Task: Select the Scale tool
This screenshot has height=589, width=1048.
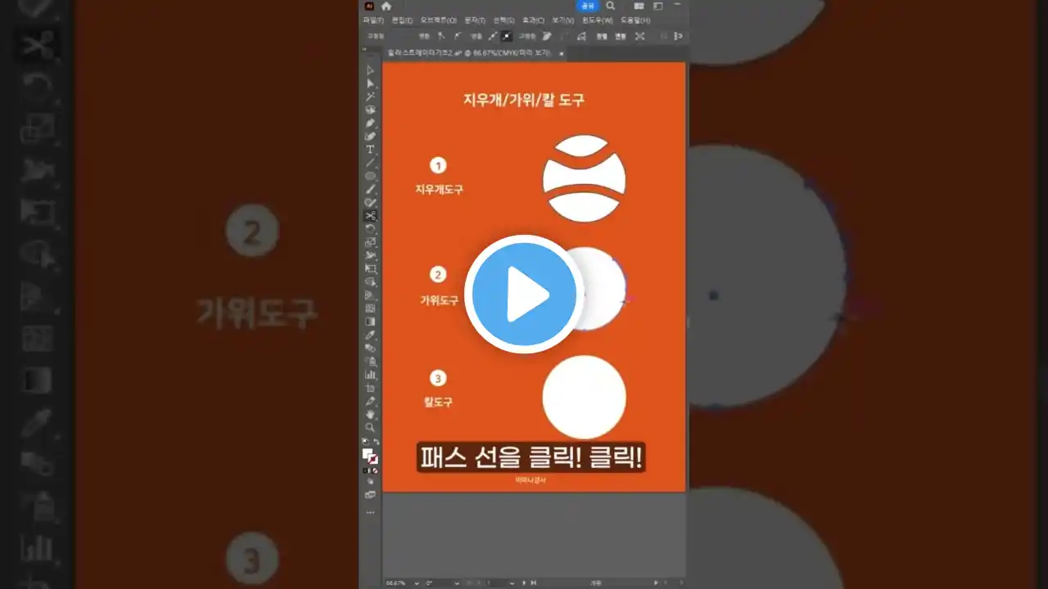Action: [371, 242]
